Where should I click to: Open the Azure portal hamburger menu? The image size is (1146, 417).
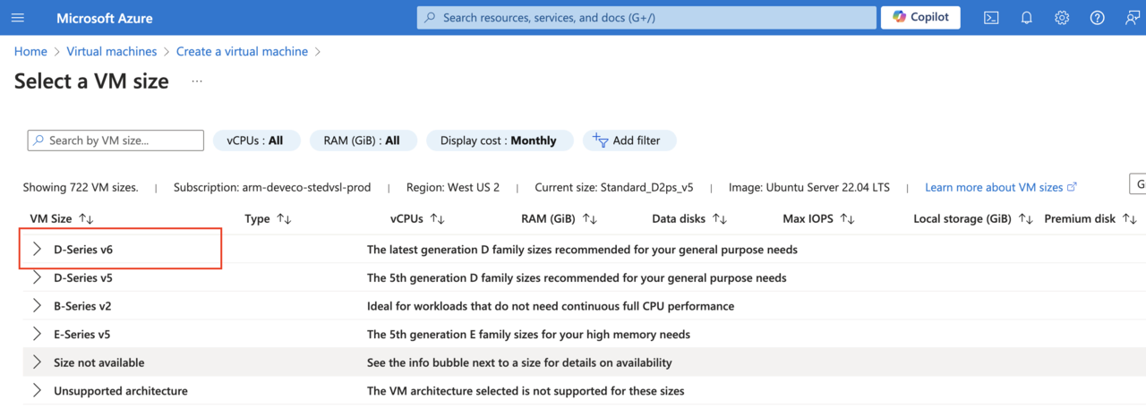[x=18, y=18]
